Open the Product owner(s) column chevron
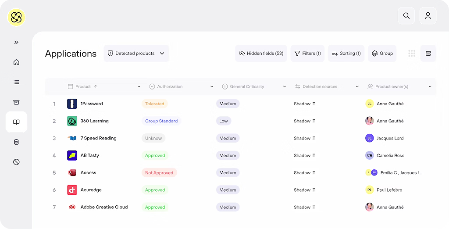 [430, 86]
